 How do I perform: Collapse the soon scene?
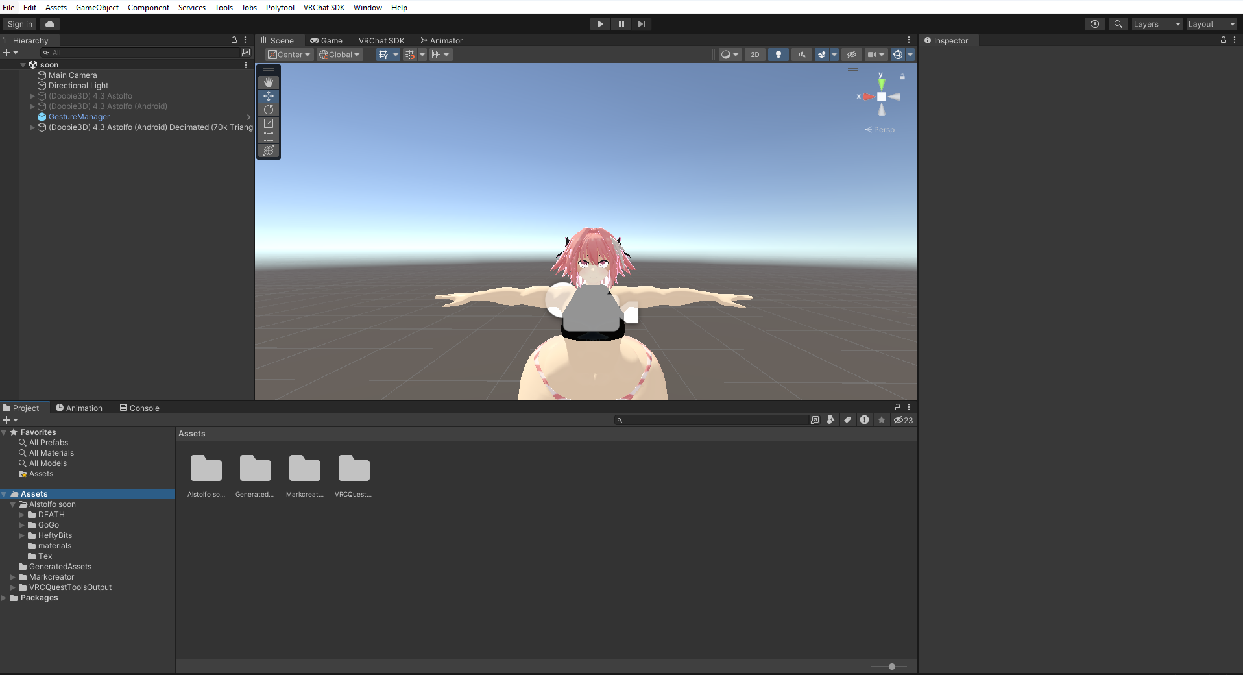point(23,65)
